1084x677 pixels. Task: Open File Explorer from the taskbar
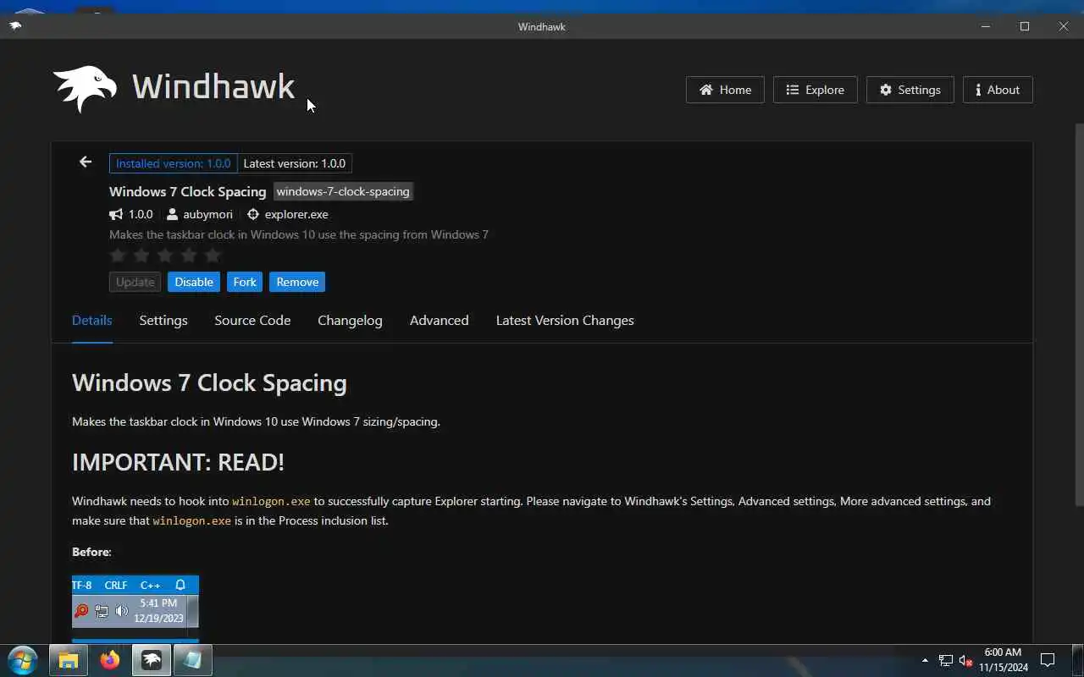69,660
